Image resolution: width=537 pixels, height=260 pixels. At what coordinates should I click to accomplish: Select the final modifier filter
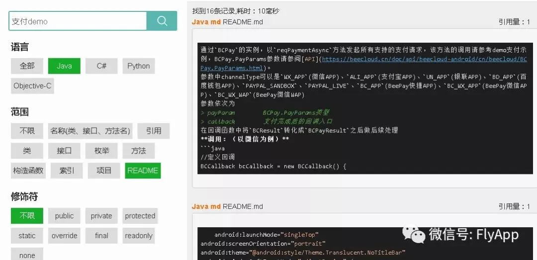pos(101,236)
